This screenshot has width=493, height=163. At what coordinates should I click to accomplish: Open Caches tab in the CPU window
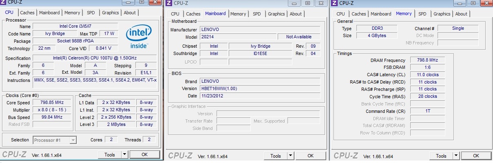[x=27, y=13]
